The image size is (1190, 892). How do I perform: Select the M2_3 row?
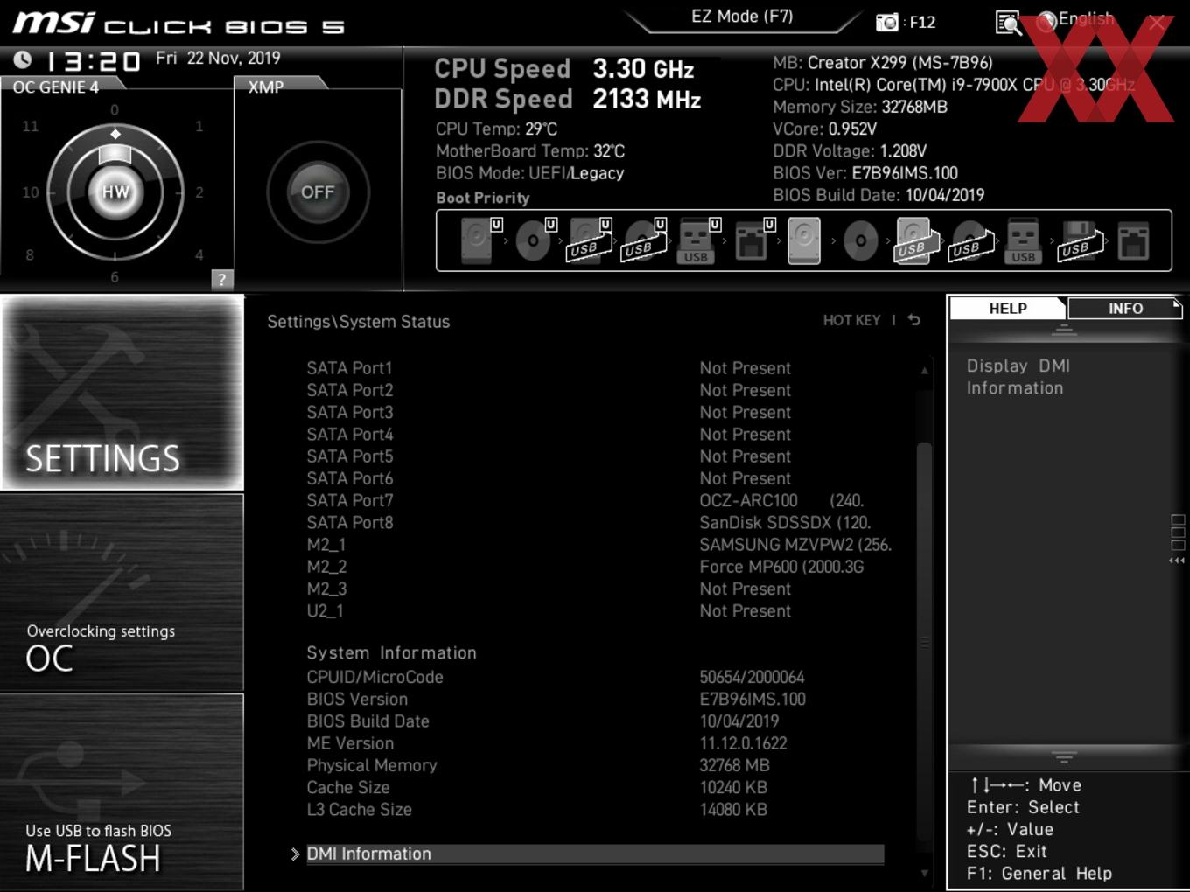coord(595,589)
